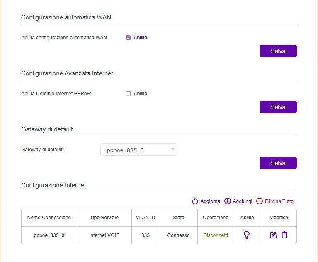Screen dimensions: 318x262
Task: Click the Aggiorna refresh icon
Action: click(195, 201)
